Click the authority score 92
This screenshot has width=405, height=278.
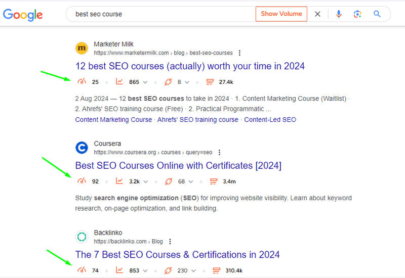95,181
